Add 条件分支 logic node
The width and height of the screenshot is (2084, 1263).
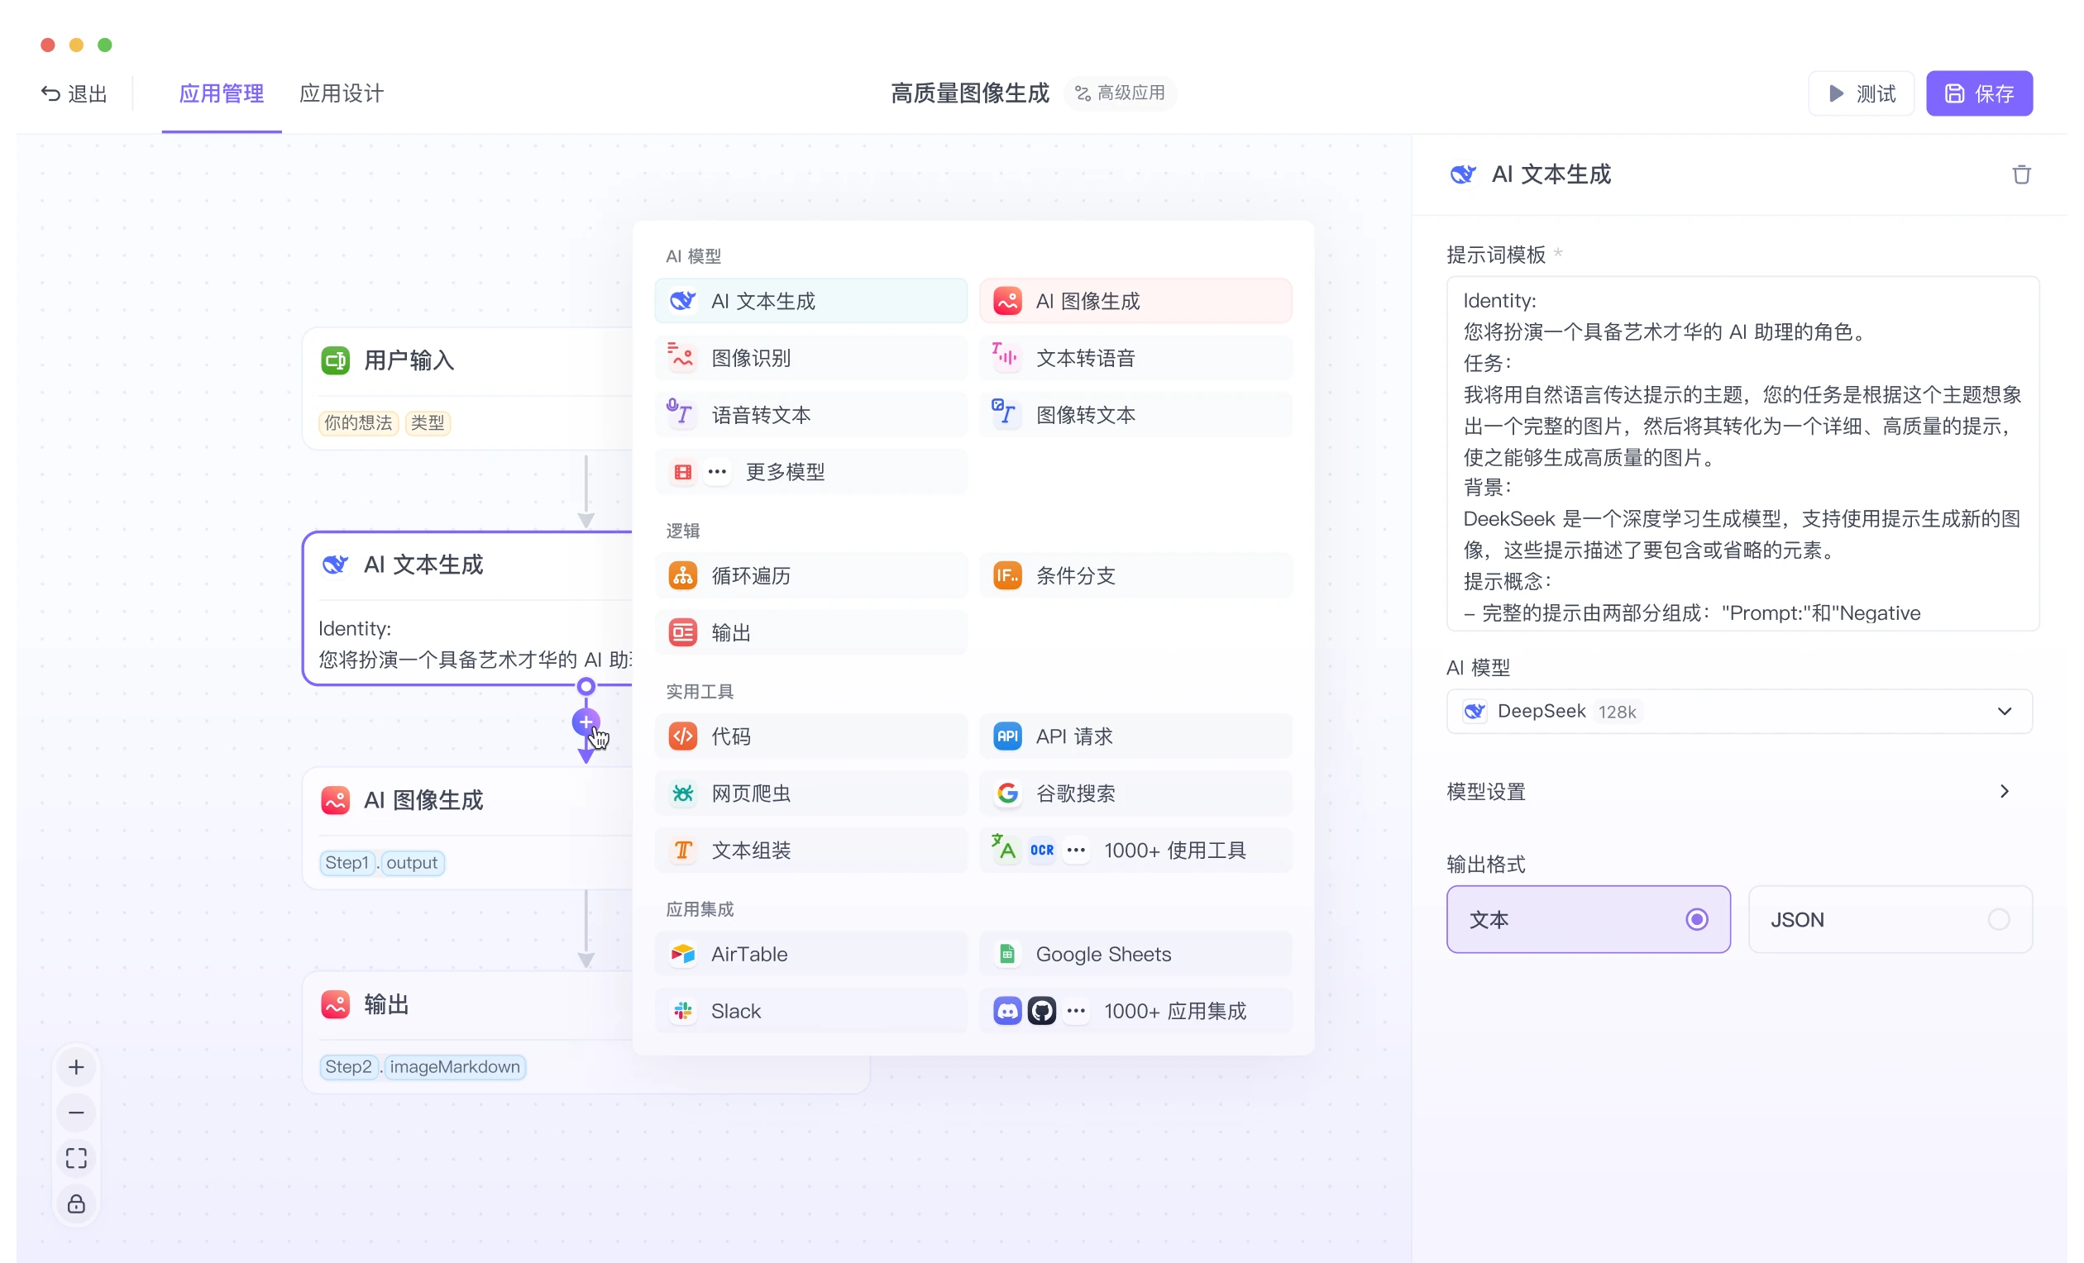(1135, 575)
